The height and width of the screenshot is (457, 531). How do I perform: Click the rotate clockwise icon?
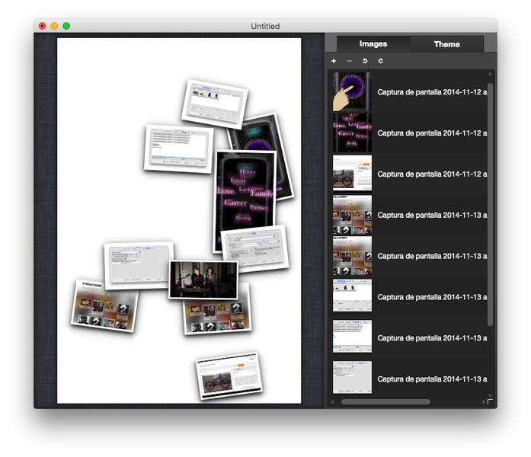click(x=380, y=61)
